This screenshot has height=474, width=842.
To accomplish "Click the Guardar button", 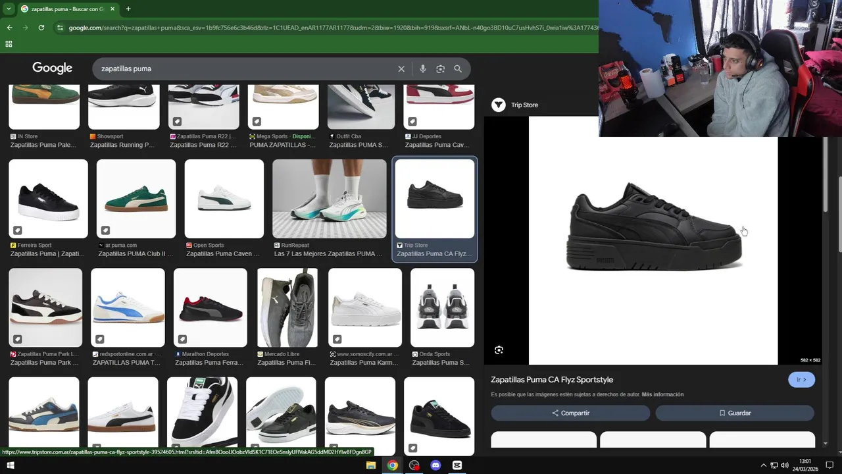I will coord(735,413).
